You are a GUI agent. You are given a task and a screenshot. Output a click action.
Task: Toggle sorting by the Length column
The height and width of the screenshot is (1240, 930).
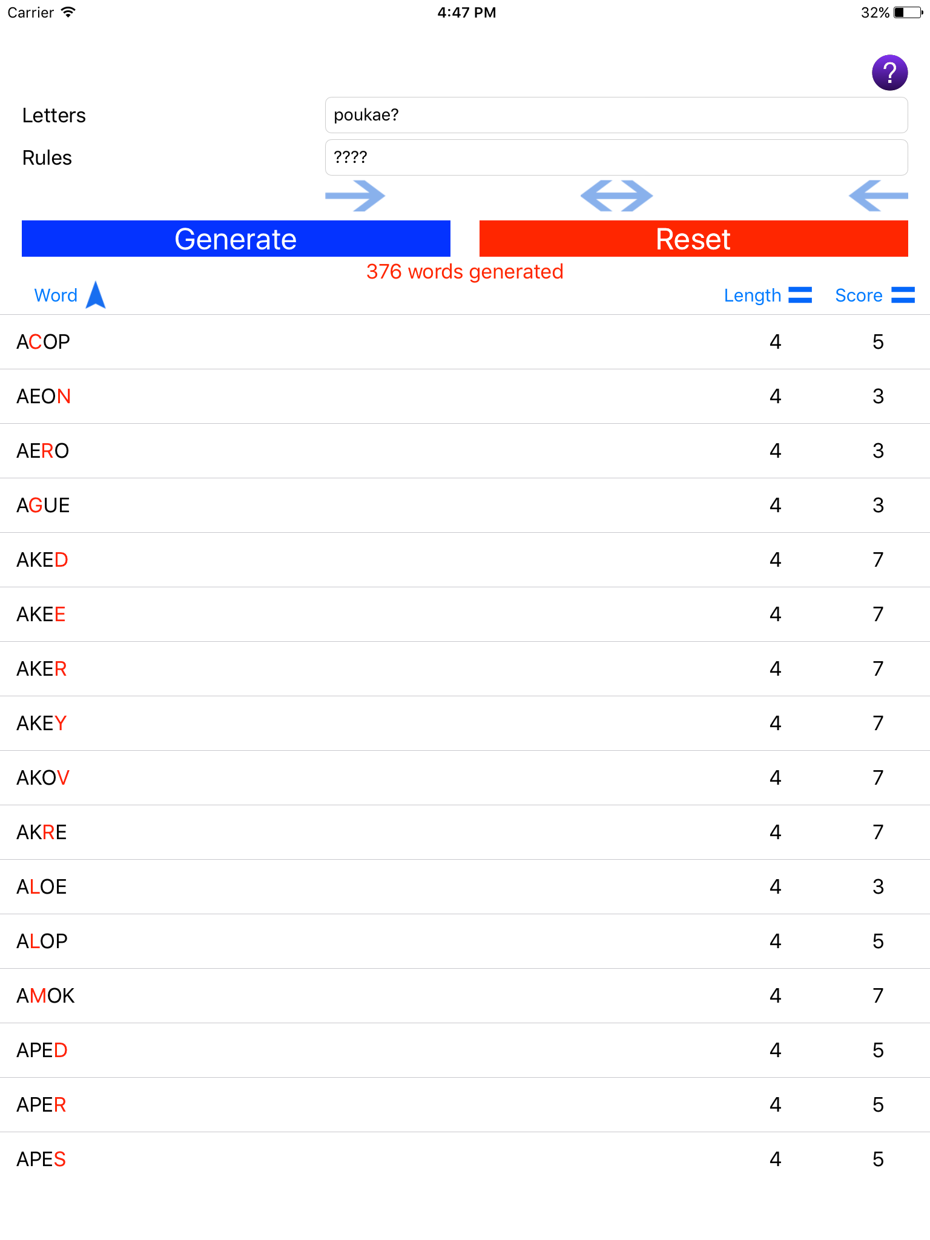coord(753,295)
